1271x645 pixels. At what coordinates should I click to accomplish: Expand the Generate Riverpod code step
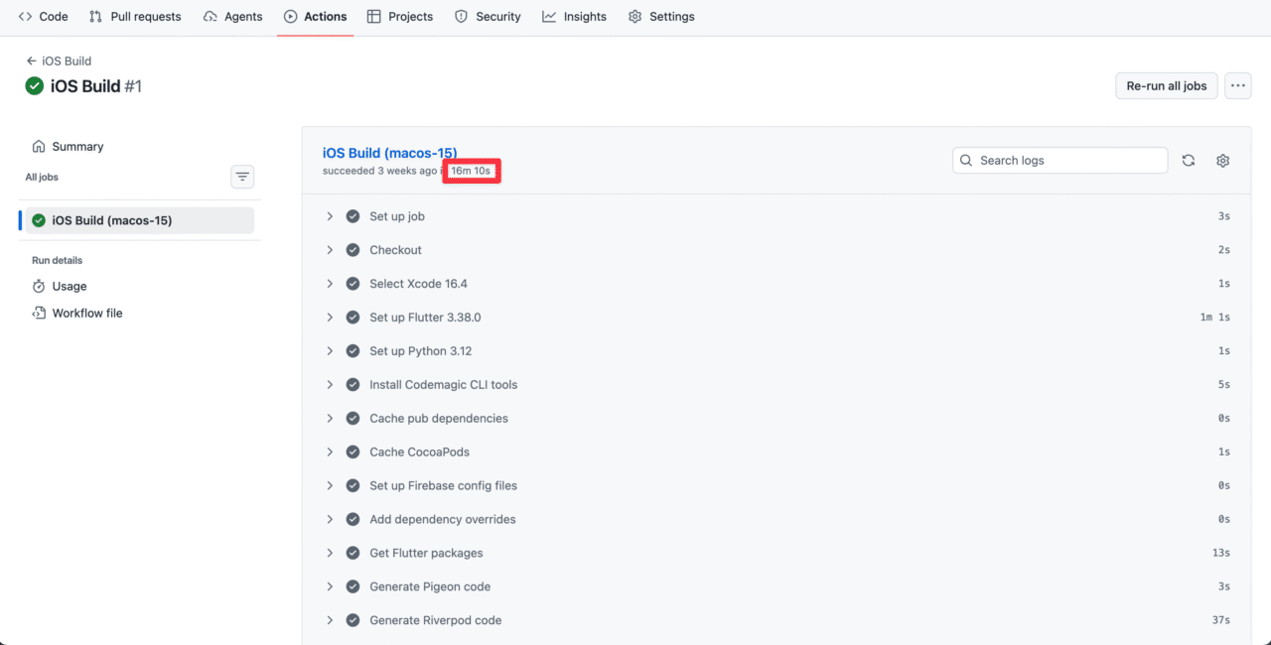[330, 620]
